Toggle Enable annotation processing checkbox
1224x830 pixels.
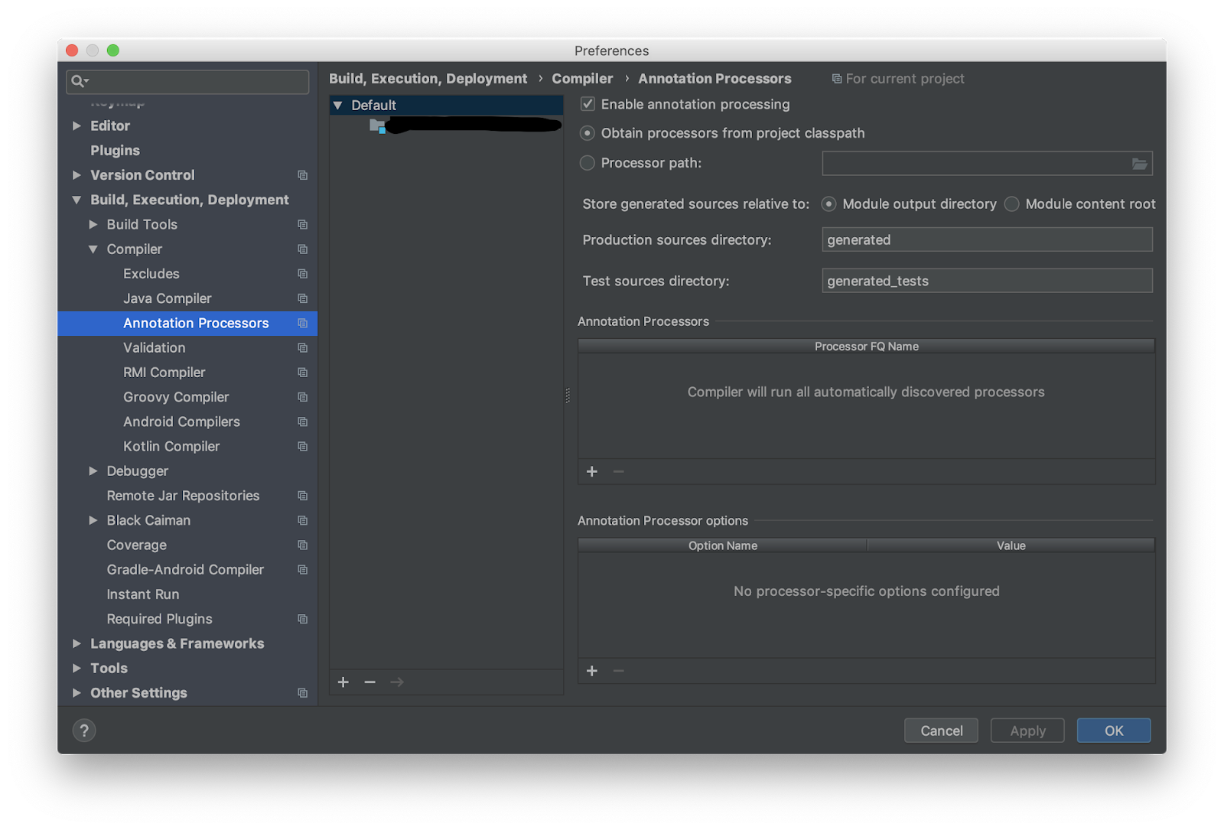[x=588, y=104]
